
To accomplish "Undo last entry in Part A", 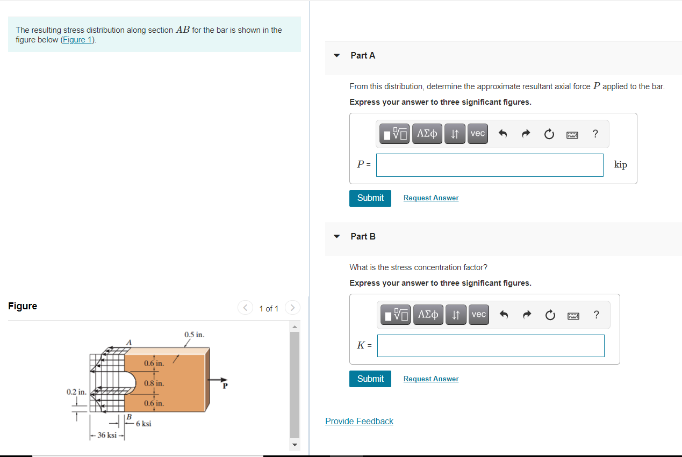I will (503, 134).
